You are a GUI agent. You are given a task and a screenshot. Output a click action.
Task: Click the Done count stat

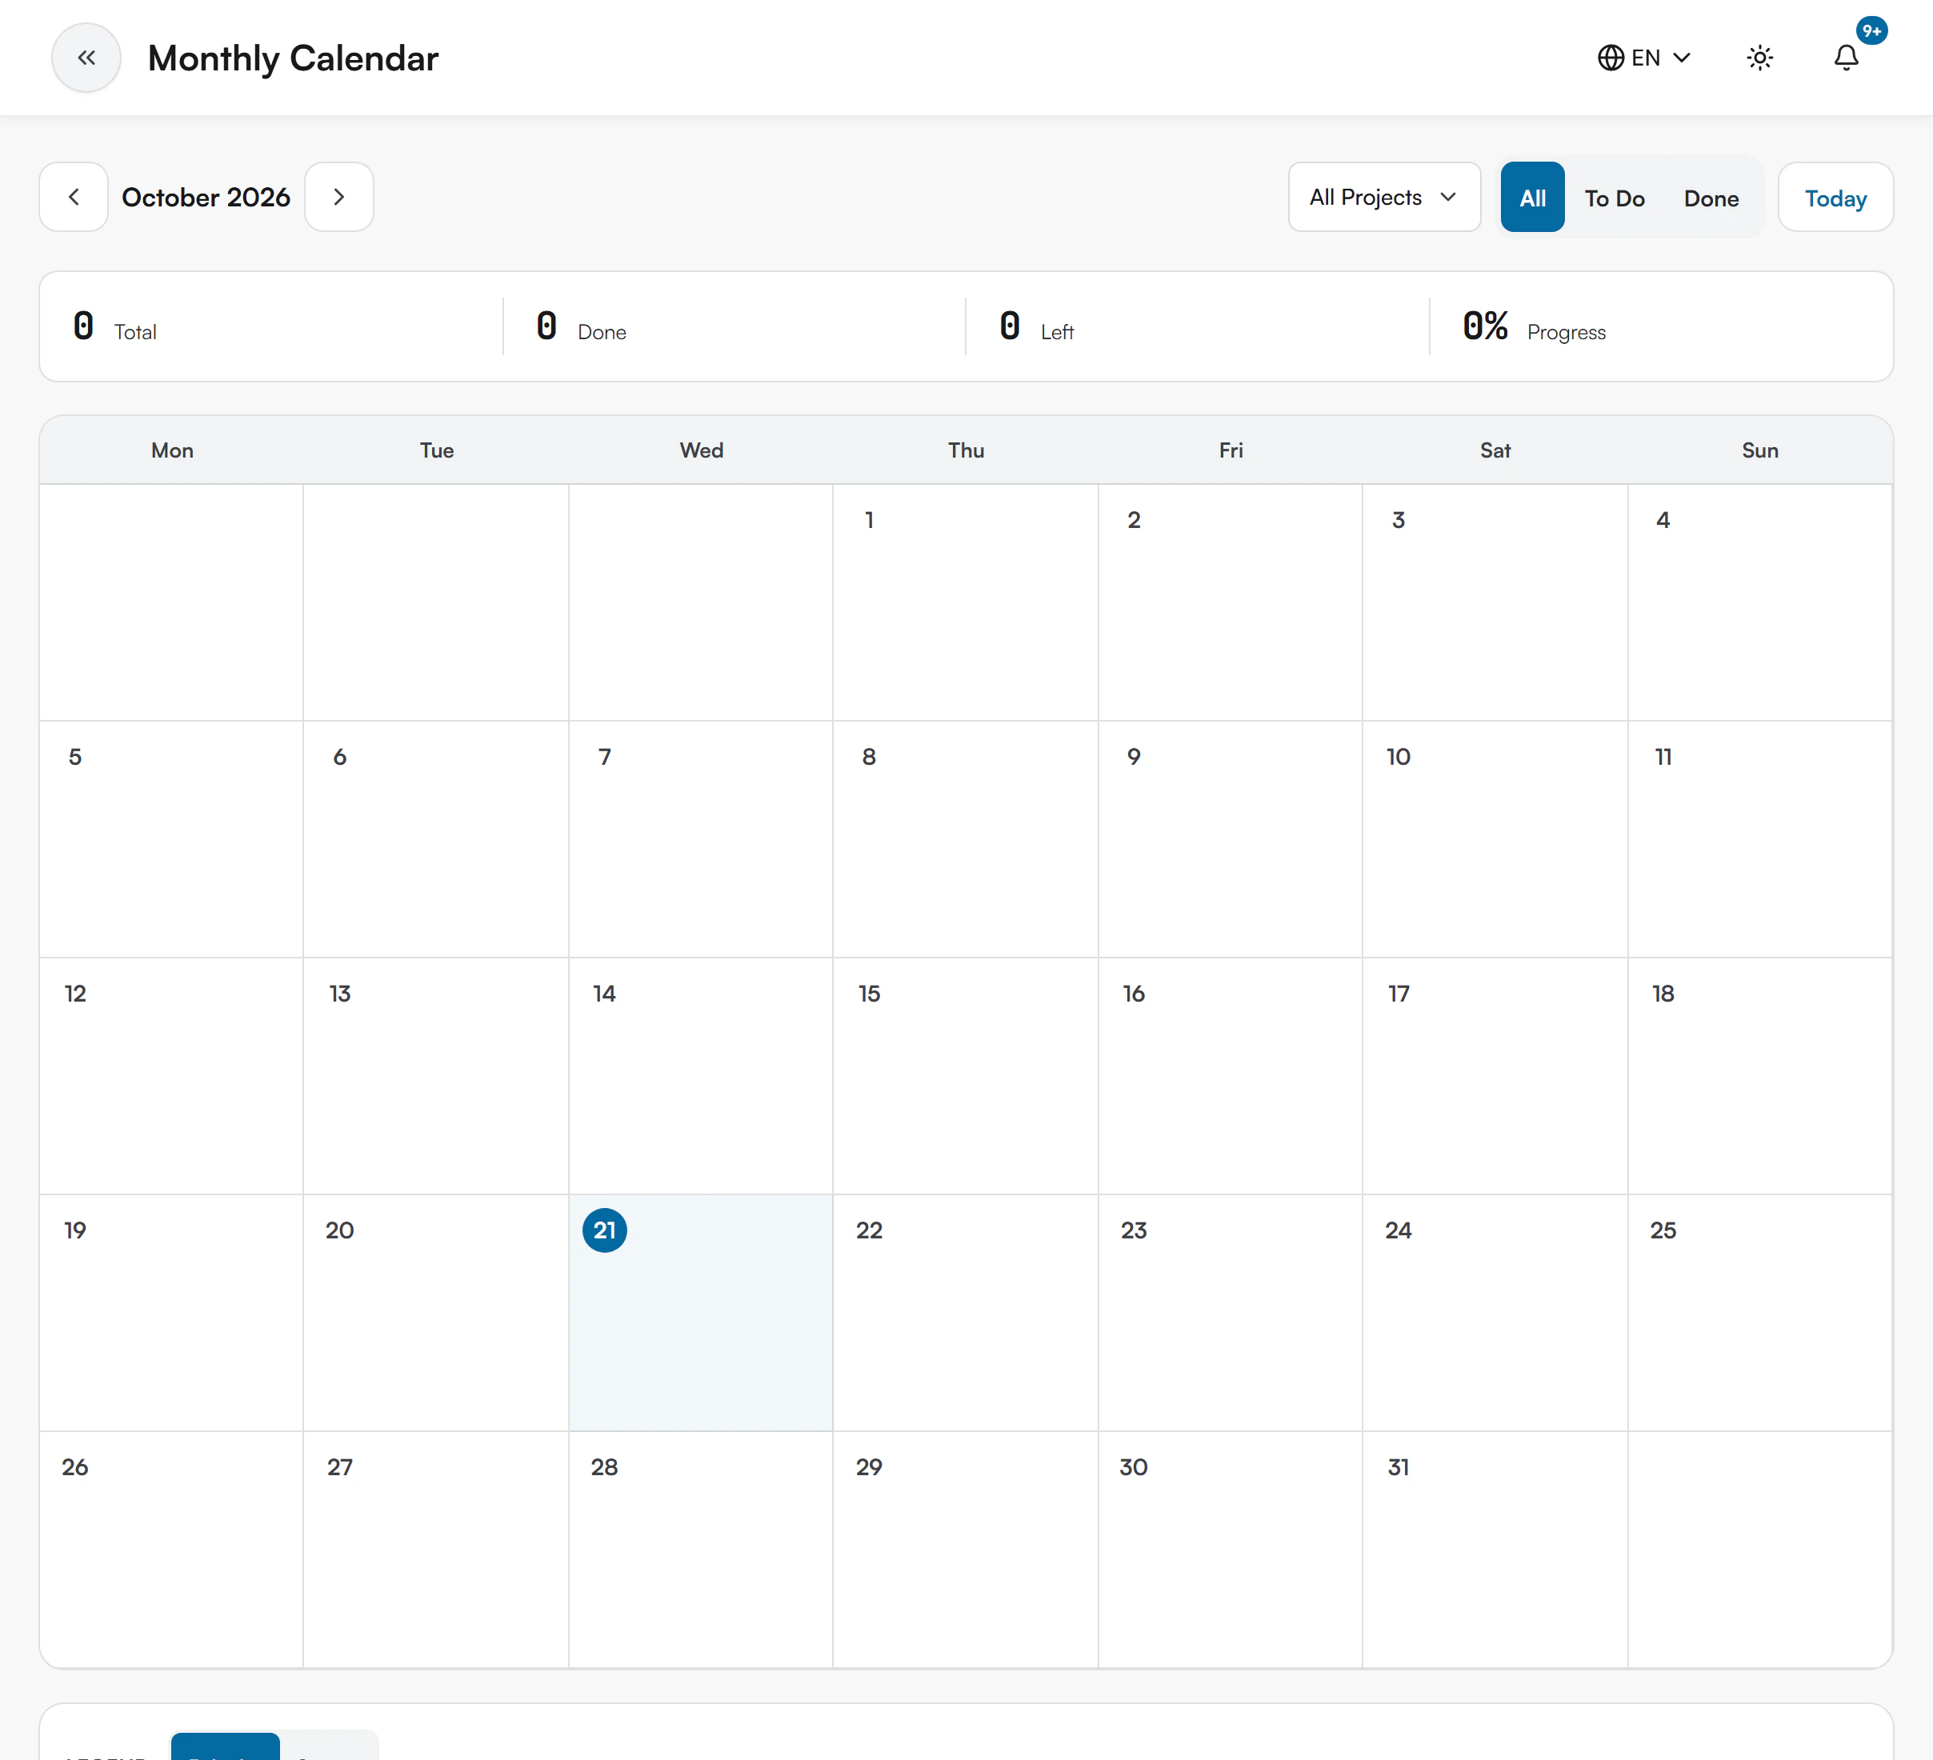point(581,327)
